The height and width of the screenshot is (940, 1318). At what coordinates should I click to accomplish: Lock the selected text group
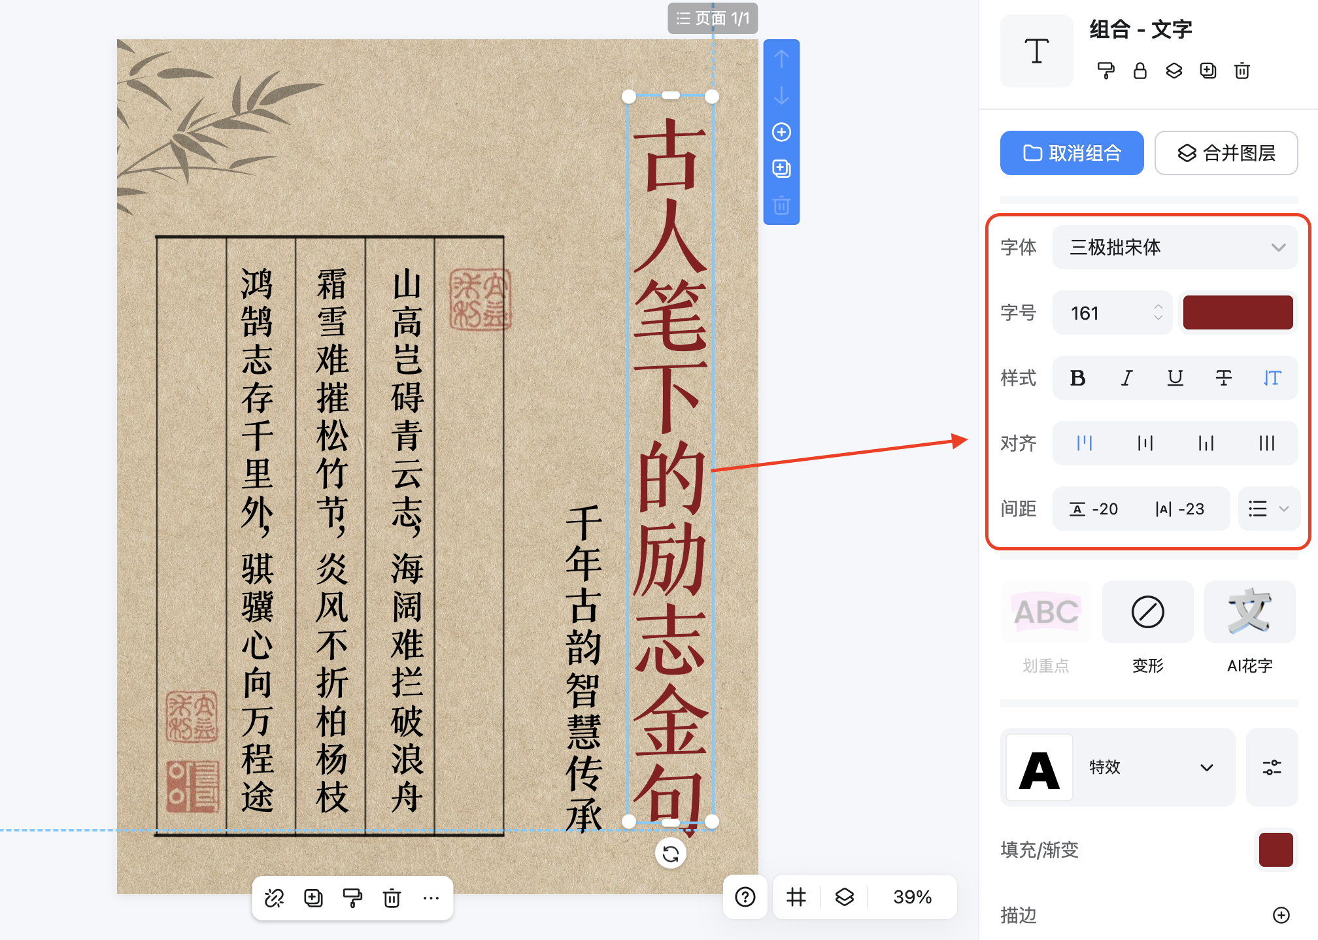[x=1140, y=71]
